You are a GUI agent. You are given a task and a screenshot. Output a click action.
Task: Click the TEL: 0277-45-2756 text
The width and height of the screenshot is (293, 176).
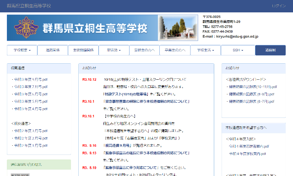tap(217, 27)
